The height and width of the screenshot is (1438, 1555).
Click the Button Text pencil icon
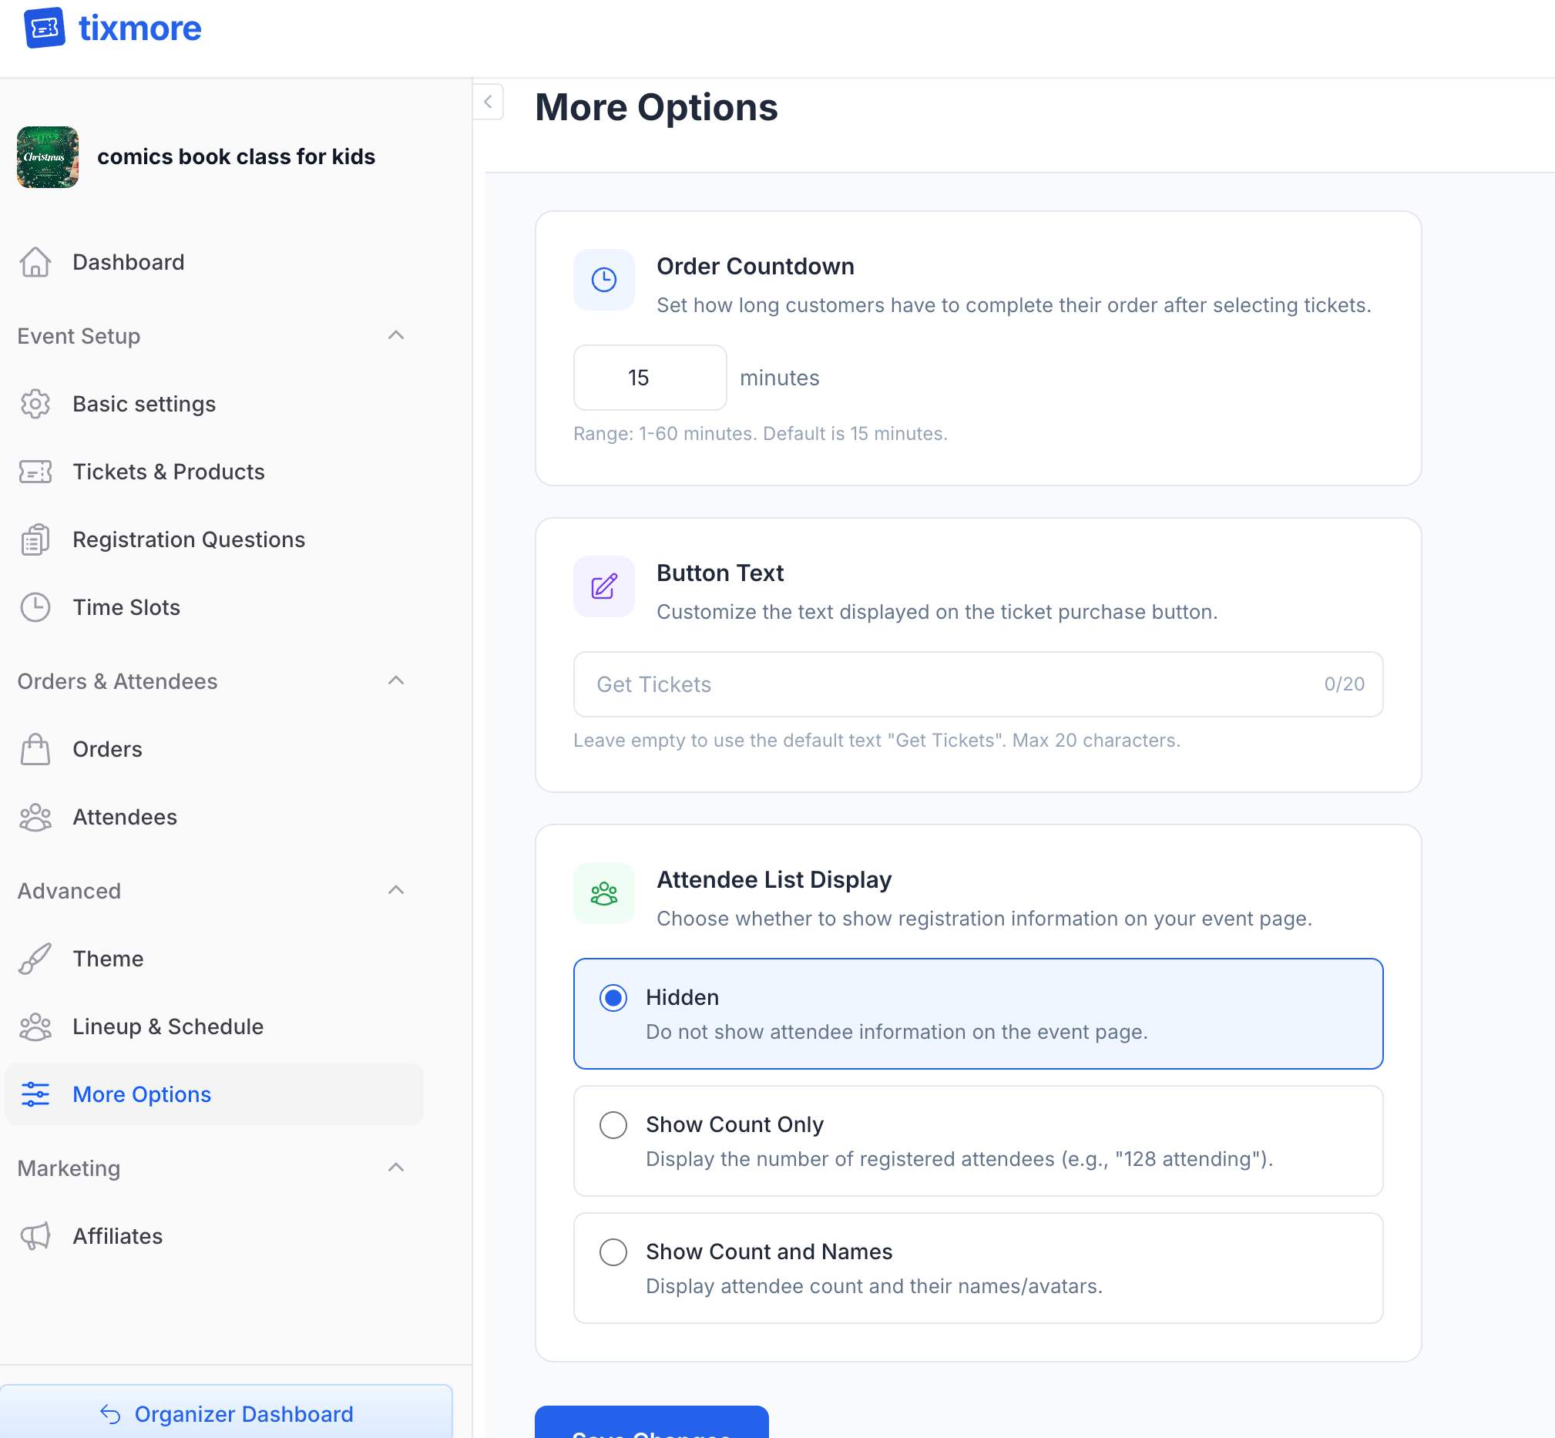point(603,586)
